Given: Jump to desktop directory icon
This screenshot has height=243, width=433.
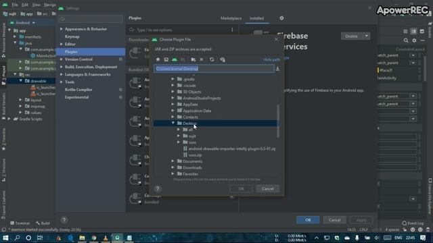Looking at the screenshot, I should 166,59.
